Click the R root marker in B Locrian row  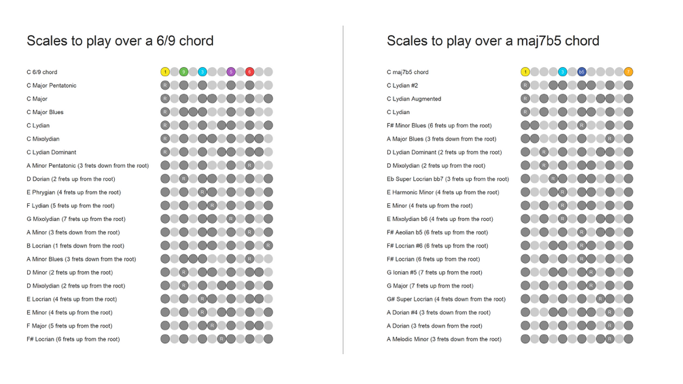pyautogui.click(x=268, y=245)
